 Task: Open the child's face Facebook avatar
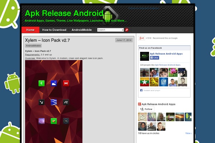tap(164, 72)
